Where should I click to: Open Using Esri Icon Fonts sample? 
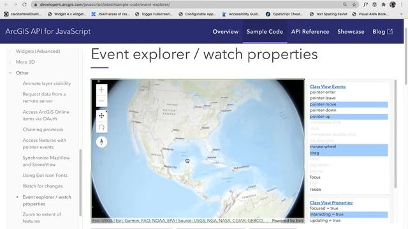[x=45, y=176]
